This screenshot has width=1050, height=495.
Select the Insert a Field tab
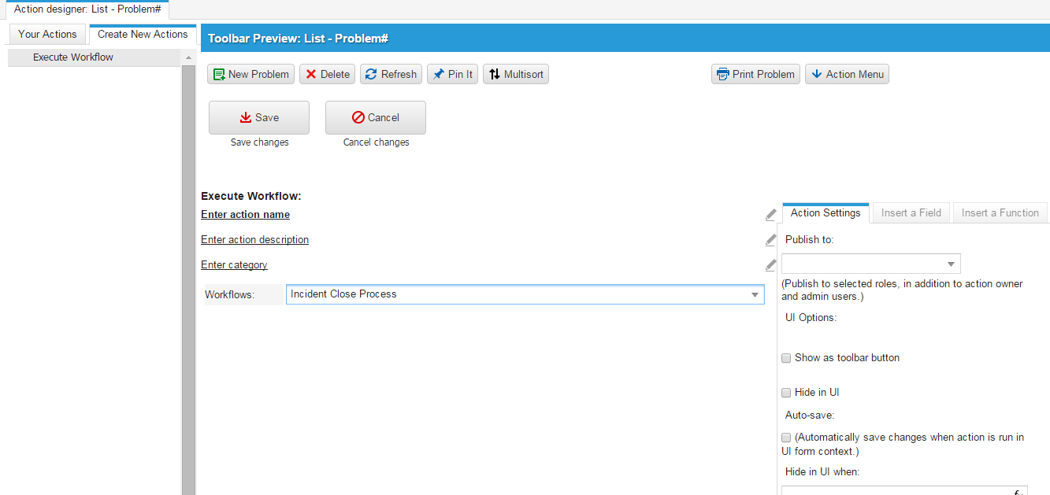[911, 212]
